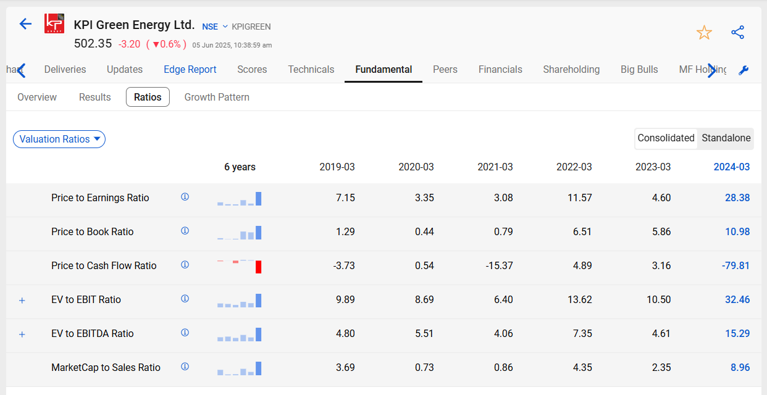The width and height of the screenshot is (767, 395).
Task: Click the 28.38 P/E value
Action: 737,198
